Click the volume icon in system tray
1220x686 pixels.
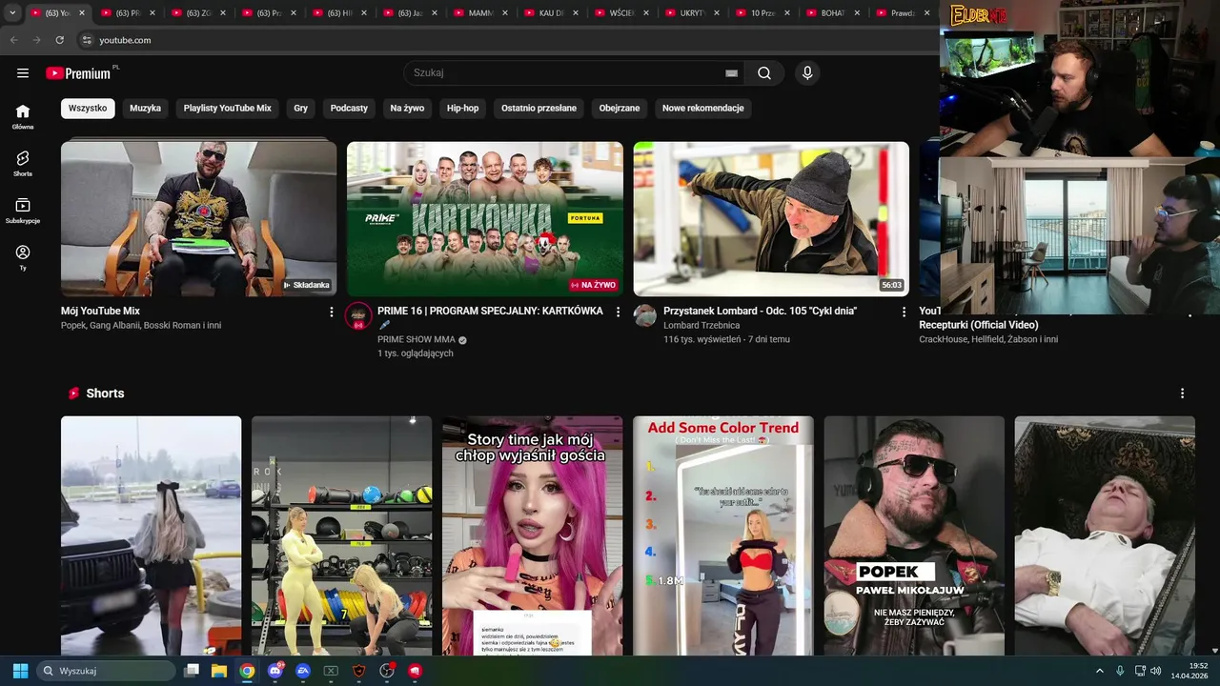(x=1156, y=671)
